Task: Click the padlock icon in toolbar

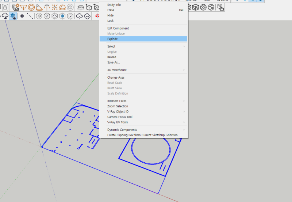Action: point(5,7)
